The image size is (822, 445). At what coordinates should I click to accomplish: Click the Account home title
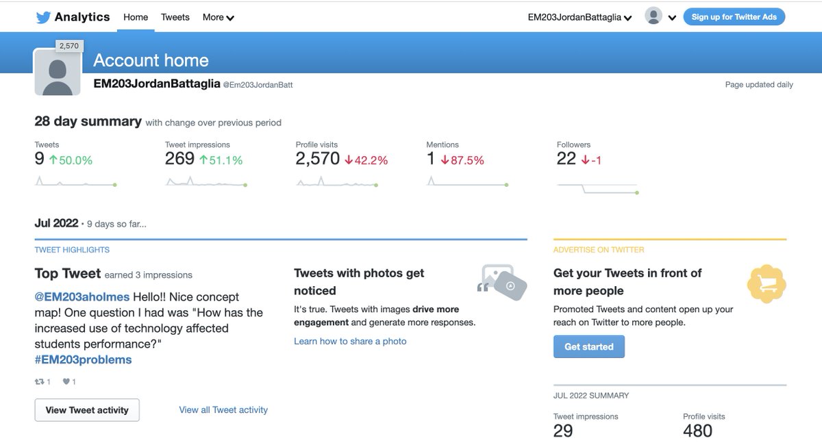coord(151,60)
